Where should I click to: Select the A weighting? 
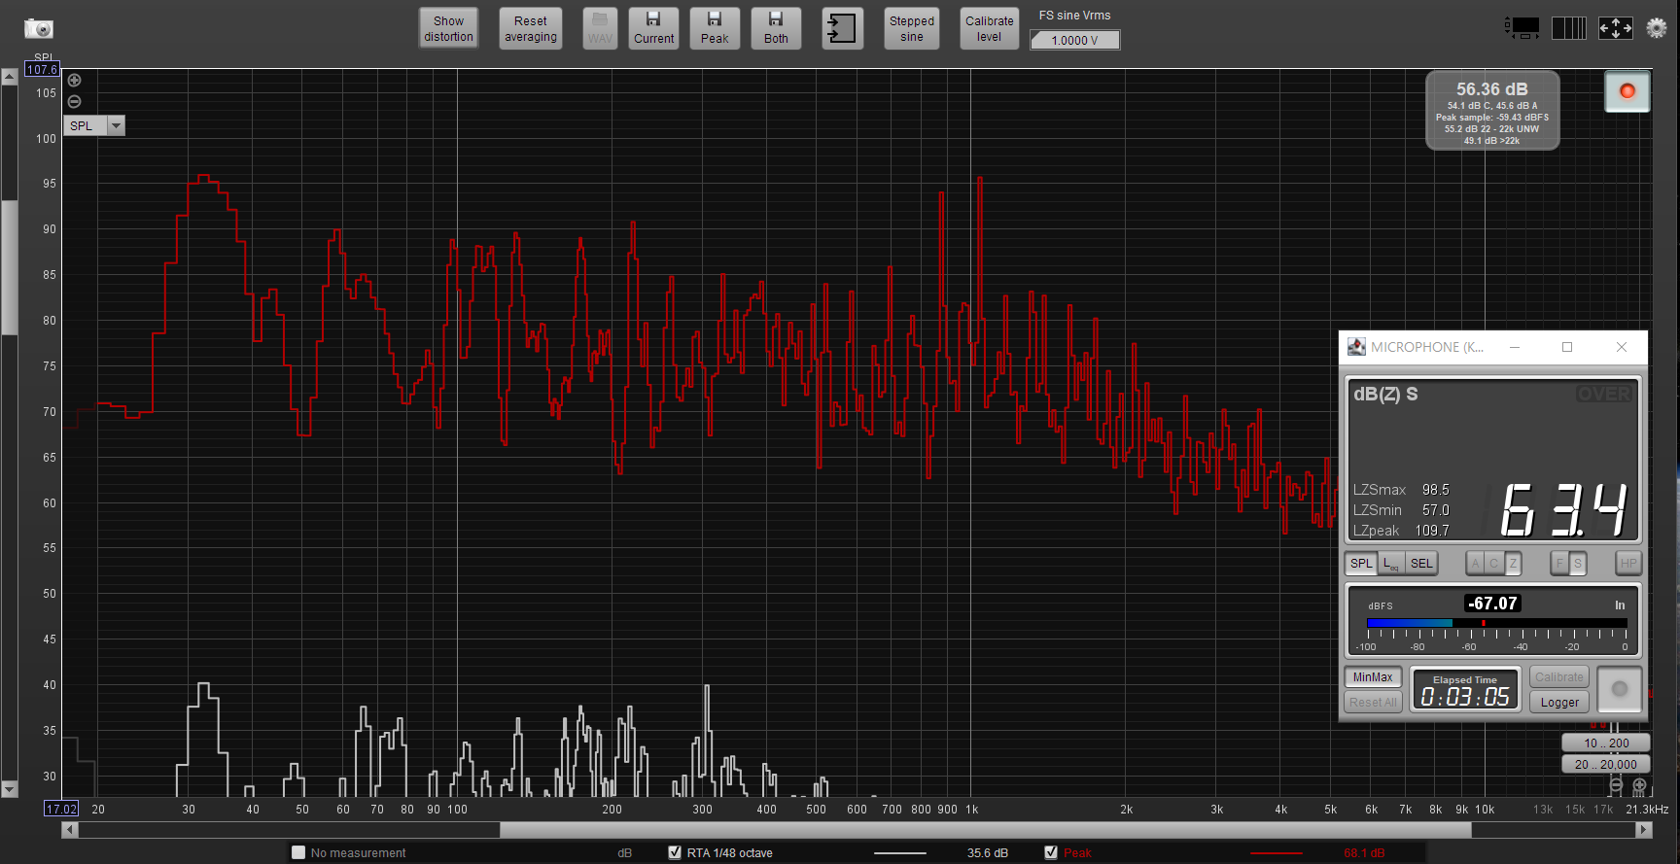click(x=1476, y=564)
